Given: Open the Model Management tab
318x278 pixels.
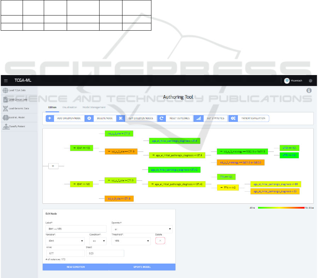Looking at the screenshot, I should [x=94, y=107].
